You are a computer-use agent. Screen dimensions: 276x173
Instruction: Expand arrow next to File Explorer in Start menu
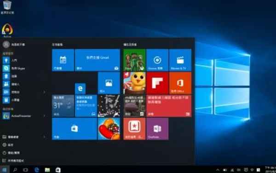click(x=44, y=137)
